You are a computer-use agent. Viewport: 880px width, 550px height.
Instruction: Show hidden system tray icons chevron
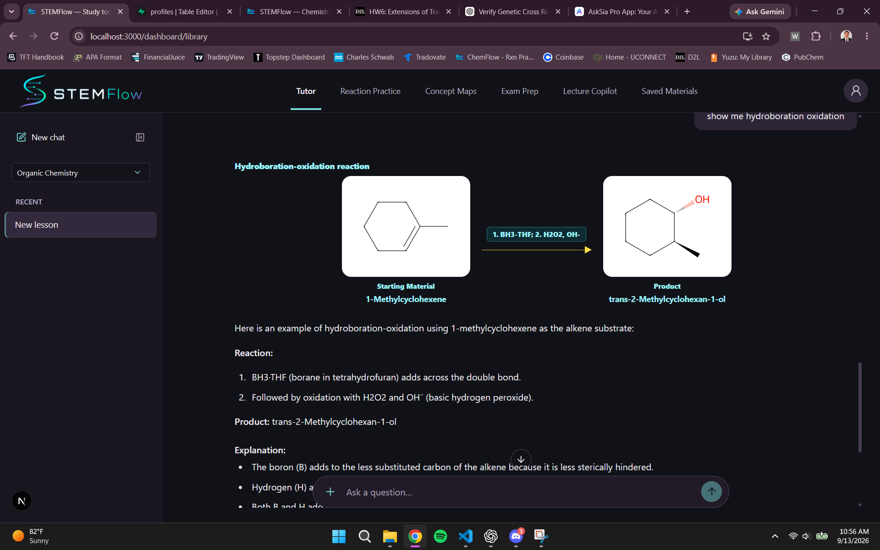(775, 536)
